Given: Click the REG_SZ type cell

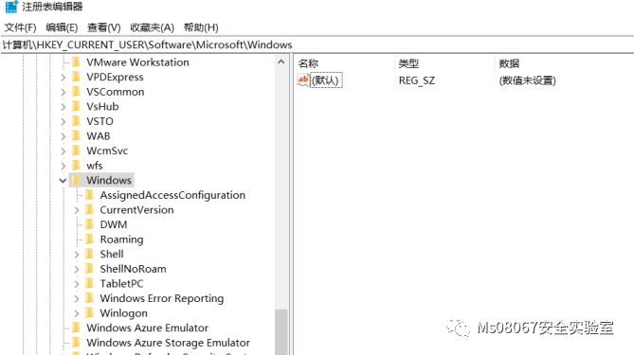Looking at the screenshot, I should 416,80.
